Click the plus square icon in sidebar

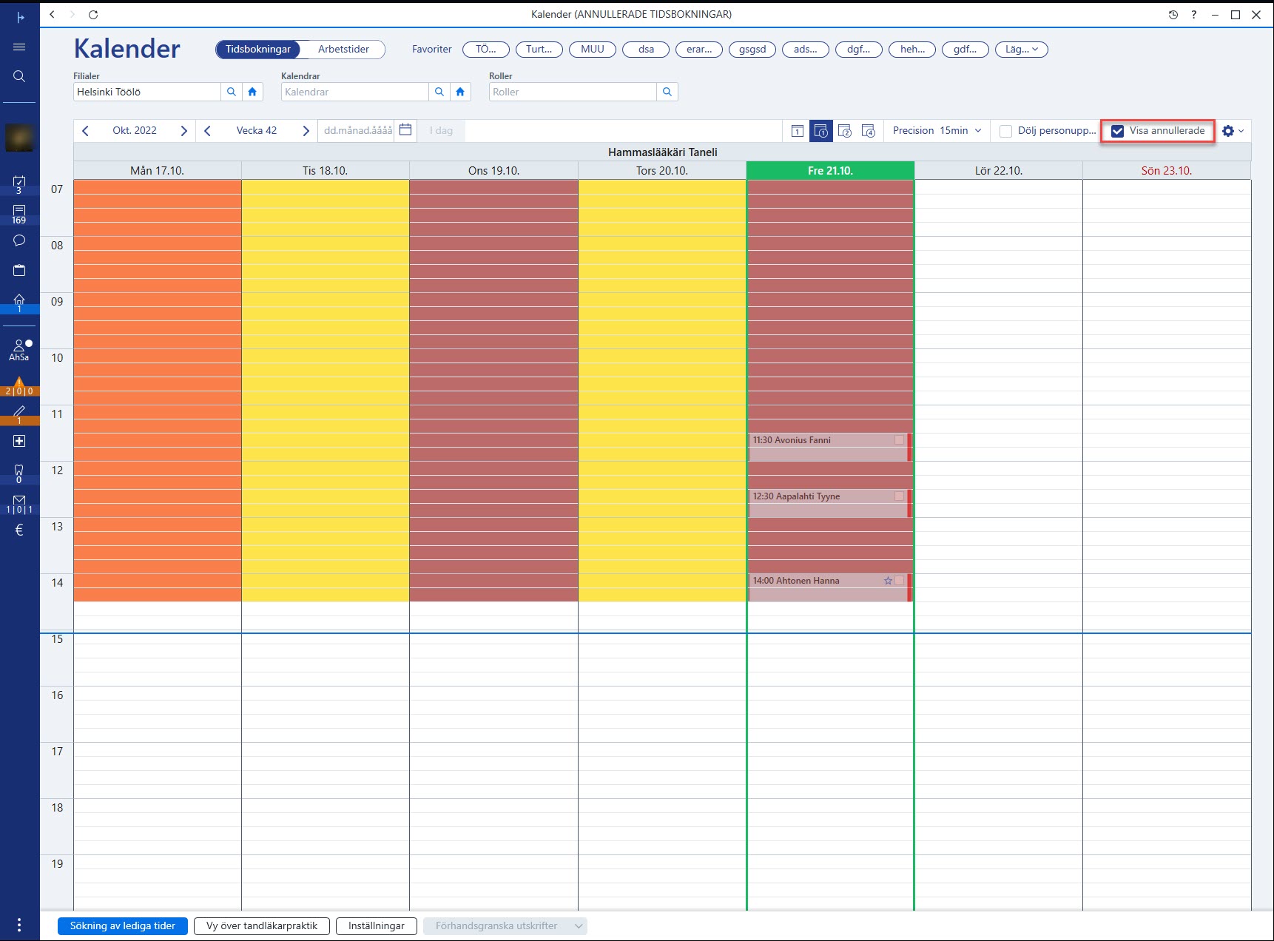tap(19, 441)
